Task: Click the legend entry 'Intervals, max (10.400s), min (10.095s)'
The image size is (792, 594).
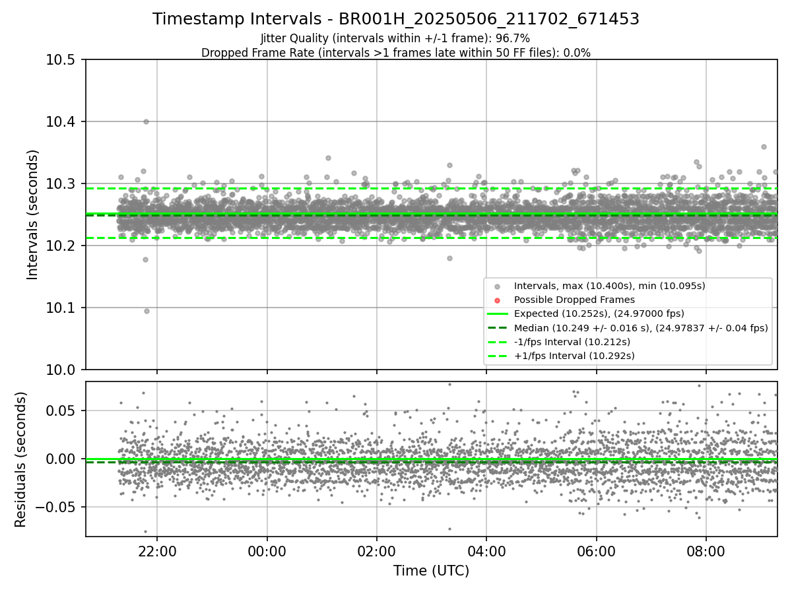Action: (610, 286)
